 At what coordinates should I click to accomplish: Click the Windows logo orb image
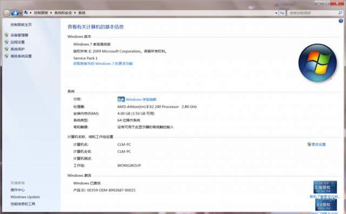pyautogui.click(x=317, y=63)
